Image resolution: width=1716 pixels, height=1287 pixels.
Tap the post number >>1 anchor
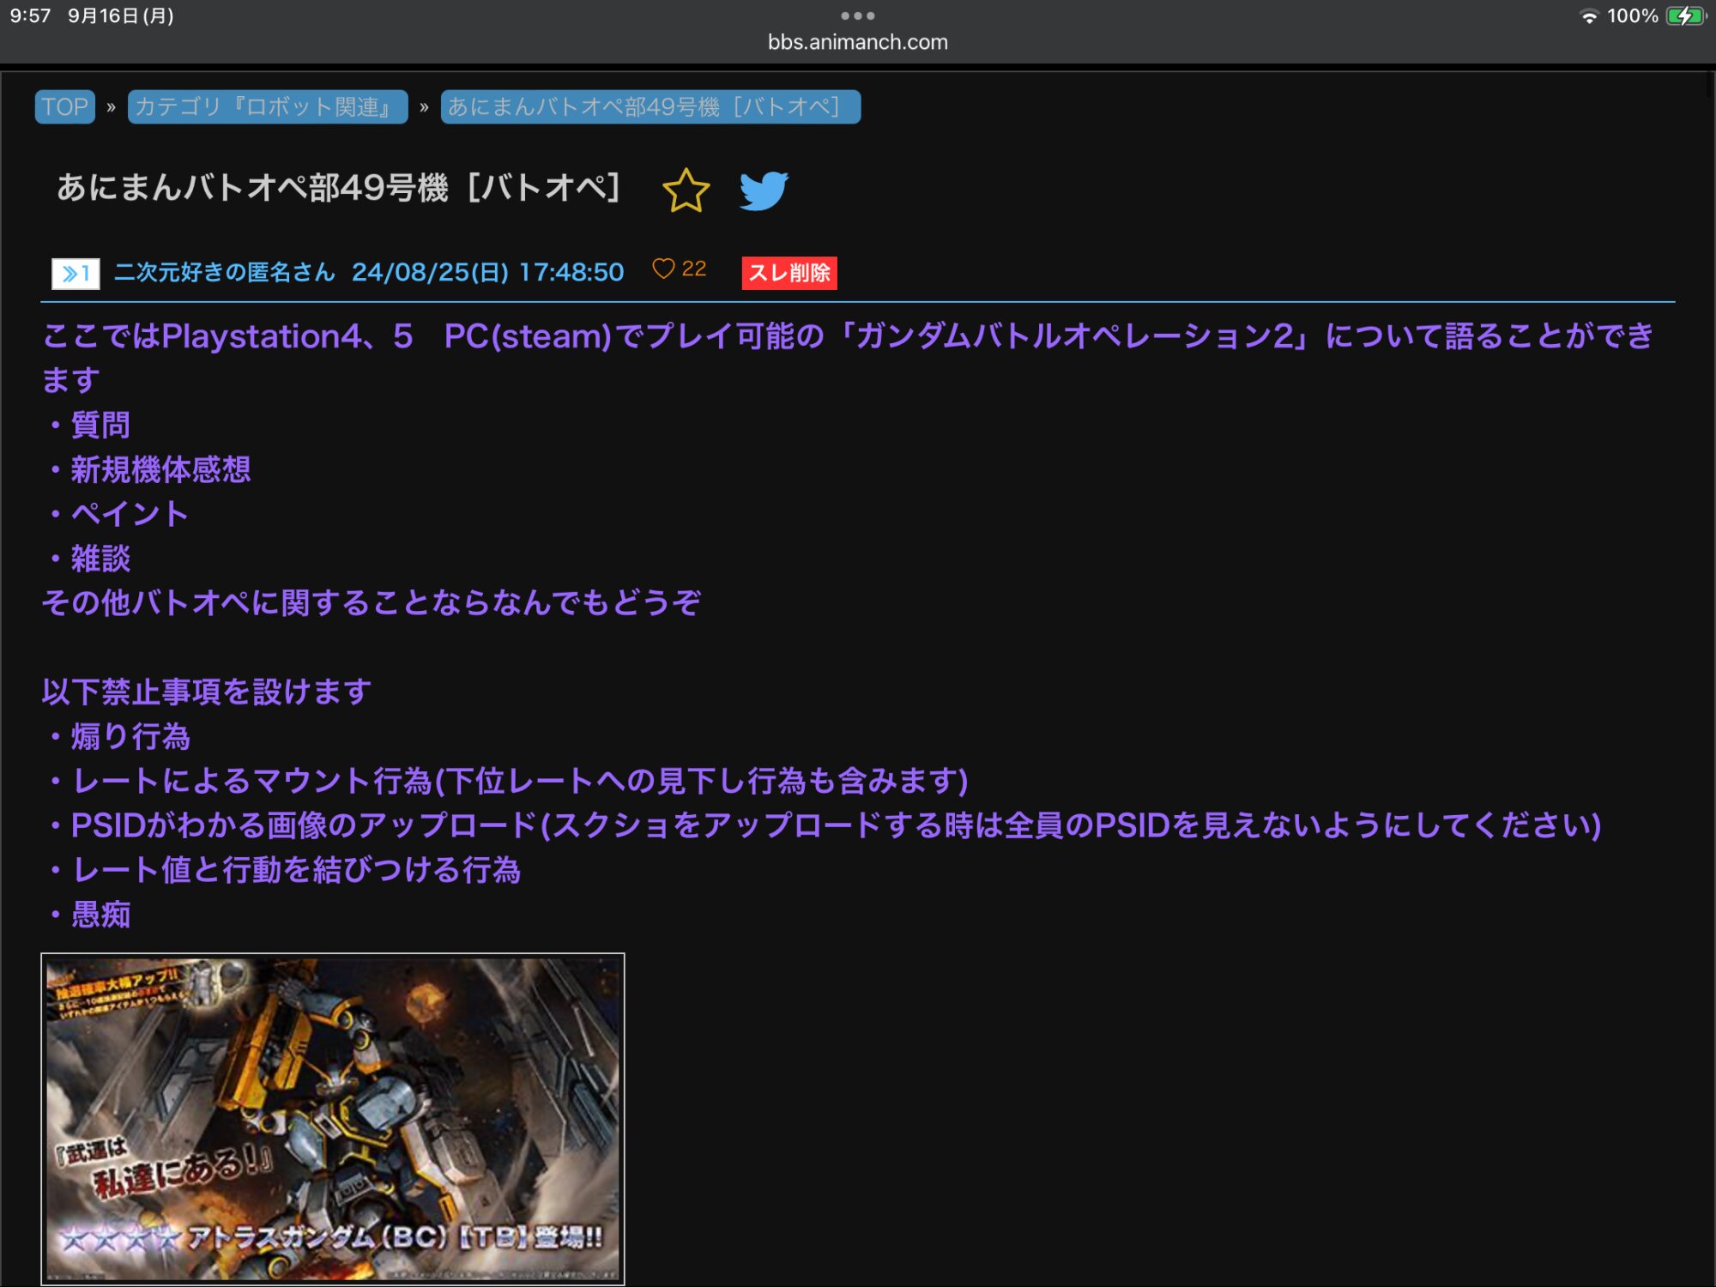point(76,274)
